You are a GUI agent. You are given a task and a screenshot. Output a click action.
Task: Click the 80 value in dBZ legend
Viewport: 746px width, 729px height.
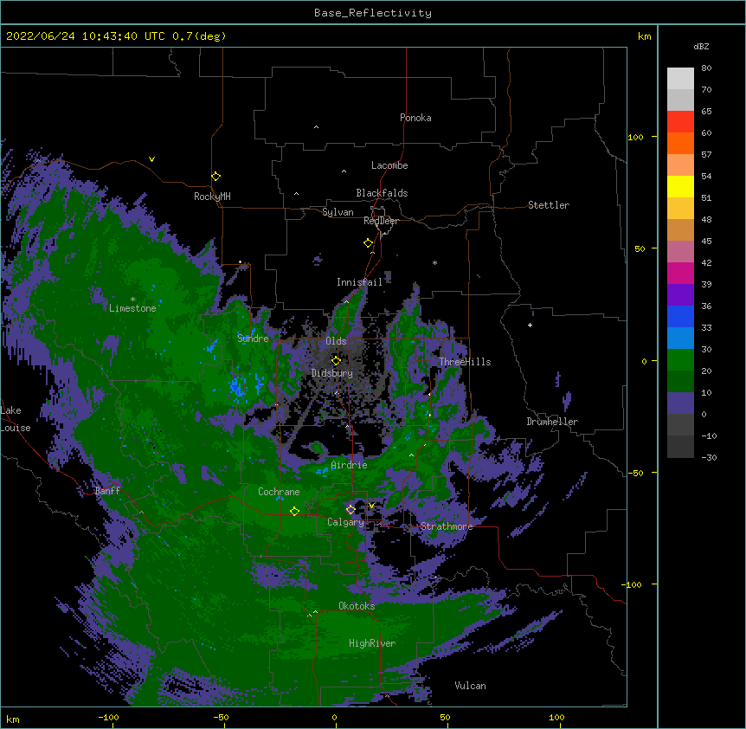(x=706, y=68)
